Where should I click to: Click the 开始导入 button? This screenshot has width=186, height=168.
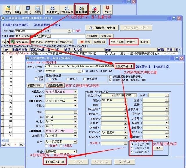55,162
